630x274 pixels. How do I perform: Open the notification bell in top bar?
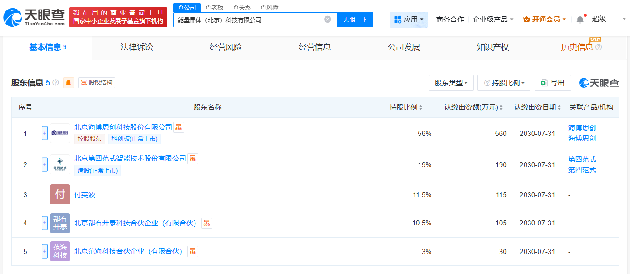point(580,20)
